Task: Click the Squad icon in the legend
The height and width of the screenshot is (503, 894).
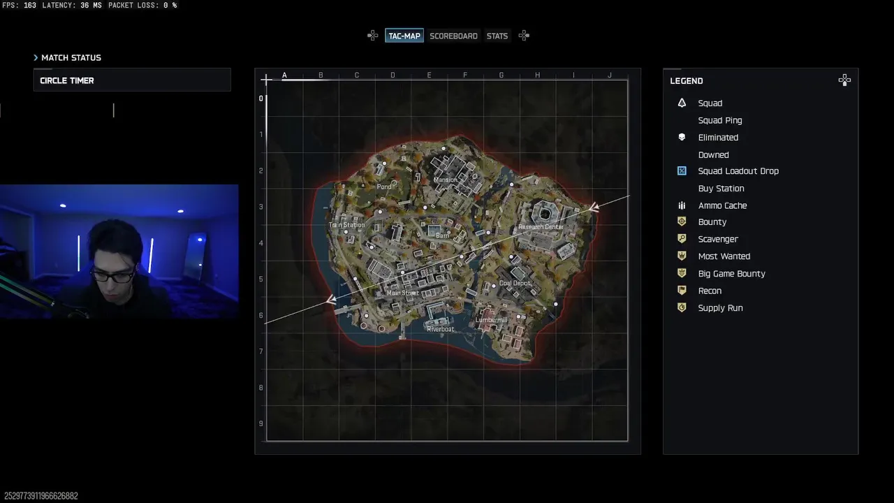Action: tap(682, 103)
